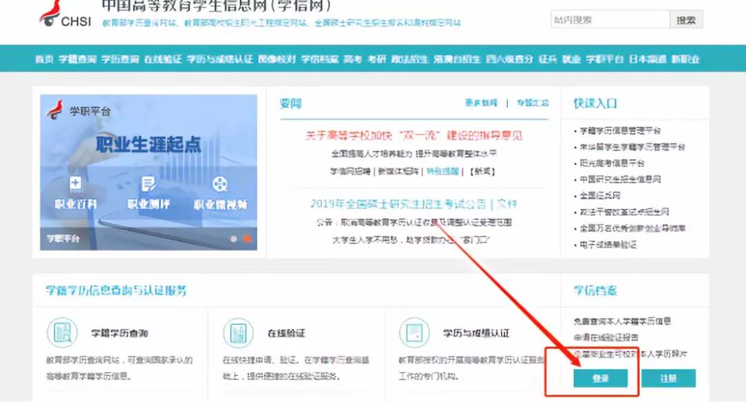Open 全国万名优秀创新创业导师库 quick link
The image size is (746, 403).
tap(632, 228)
